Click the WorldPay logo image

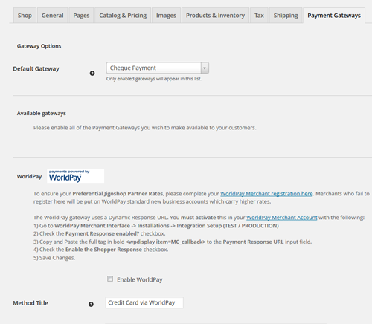click(x=75, y=176)
